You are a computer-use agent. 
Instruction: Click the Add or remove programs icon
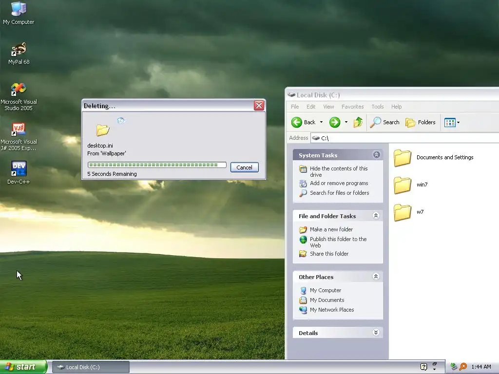click(x=303, y=184)
